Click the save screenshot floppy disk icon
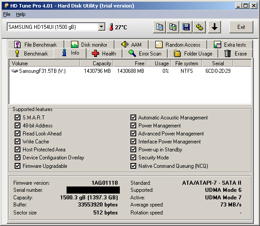The width and height of the screenshot is (260, 226). tap(186, 27)
